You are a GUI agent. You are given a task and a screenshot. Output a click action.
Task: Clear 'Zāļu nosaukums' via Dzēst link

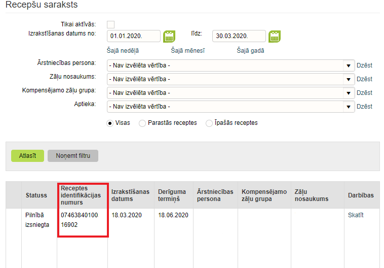tap(364, 79)
